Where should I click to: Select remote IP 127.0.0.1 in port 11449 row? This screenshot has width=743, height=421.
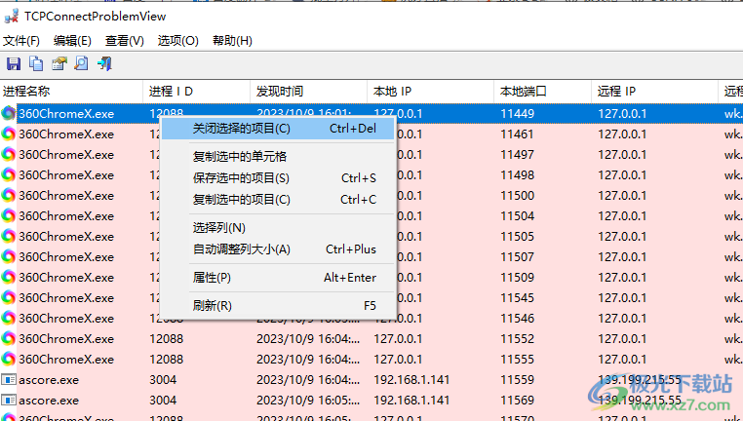622,114
